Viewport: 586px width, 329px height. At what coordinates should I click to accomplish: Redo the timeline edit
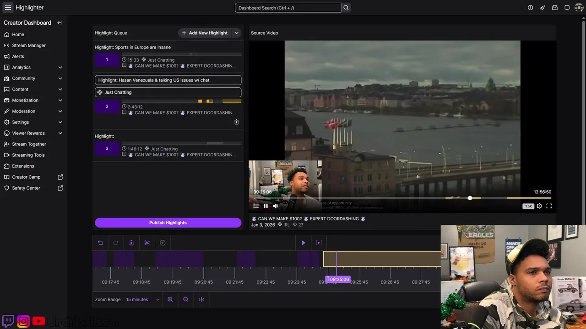tap(116, 243)
